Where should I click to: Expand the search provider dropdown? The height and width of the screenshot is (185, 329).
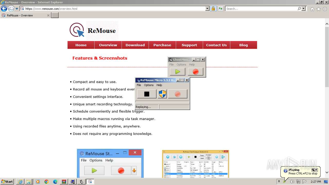click(304, 8)
